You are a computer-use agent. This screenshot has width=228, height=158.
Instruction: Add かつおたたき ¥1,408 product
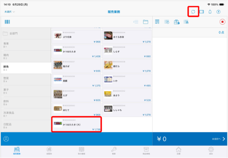point(76,51)
